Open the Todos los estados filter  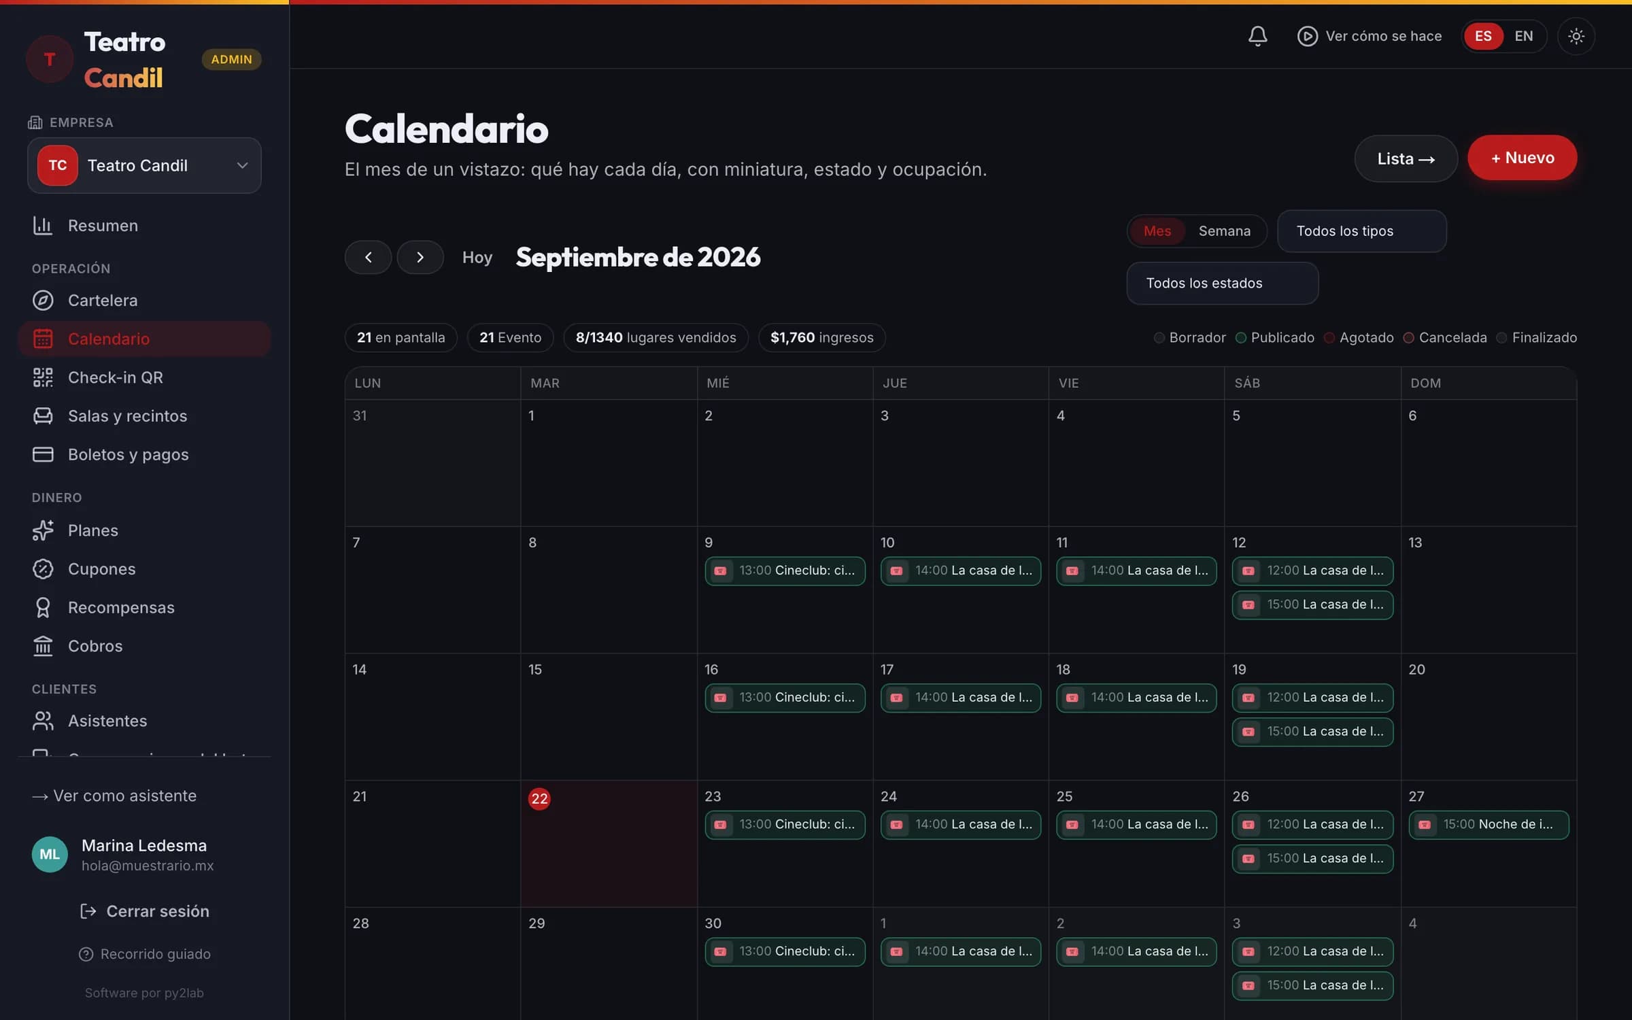coord(1222,284)
